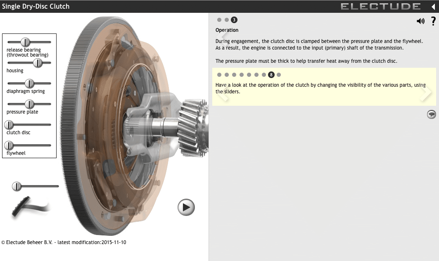Adjust the housing visibility slider

(x=38, y=63)
